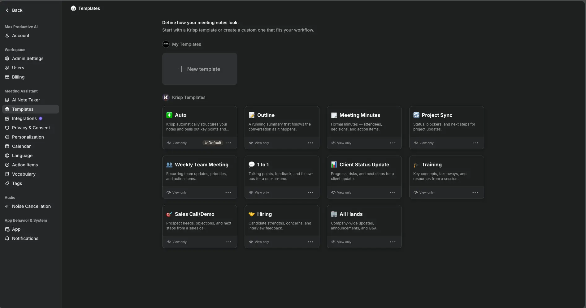Click the Personalization icon
Viewport: 586px width, 308px height.
pos(7,137)
